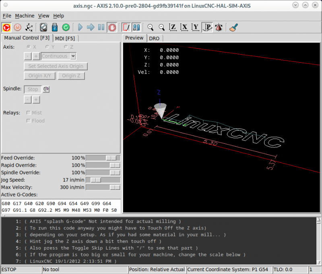
Task: Select the X axis radio button
Action: (29, 47)
